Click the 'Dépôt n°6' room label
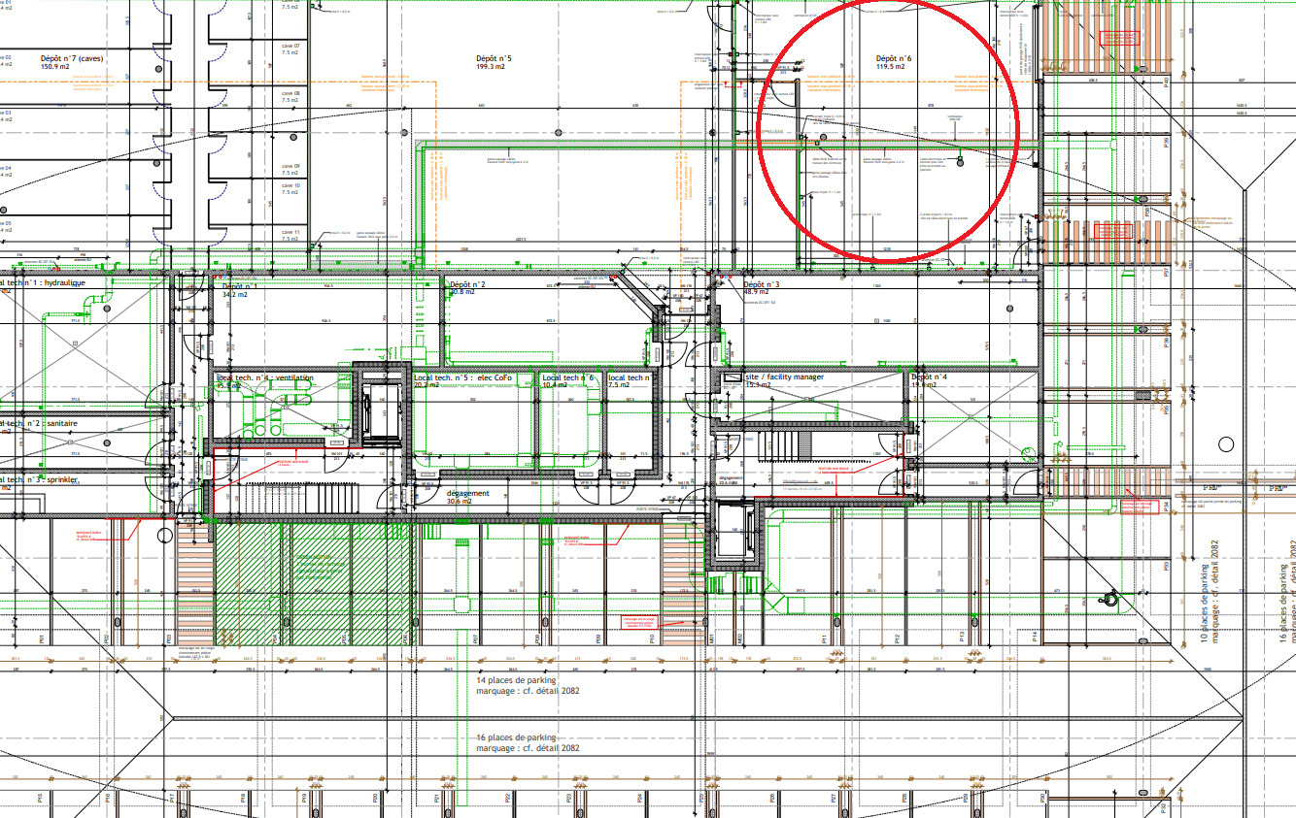 tap(894, 58)
